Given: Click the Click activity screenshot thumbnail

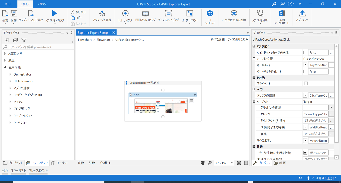Looking at the screenshot, I should [x=161, y=106].
